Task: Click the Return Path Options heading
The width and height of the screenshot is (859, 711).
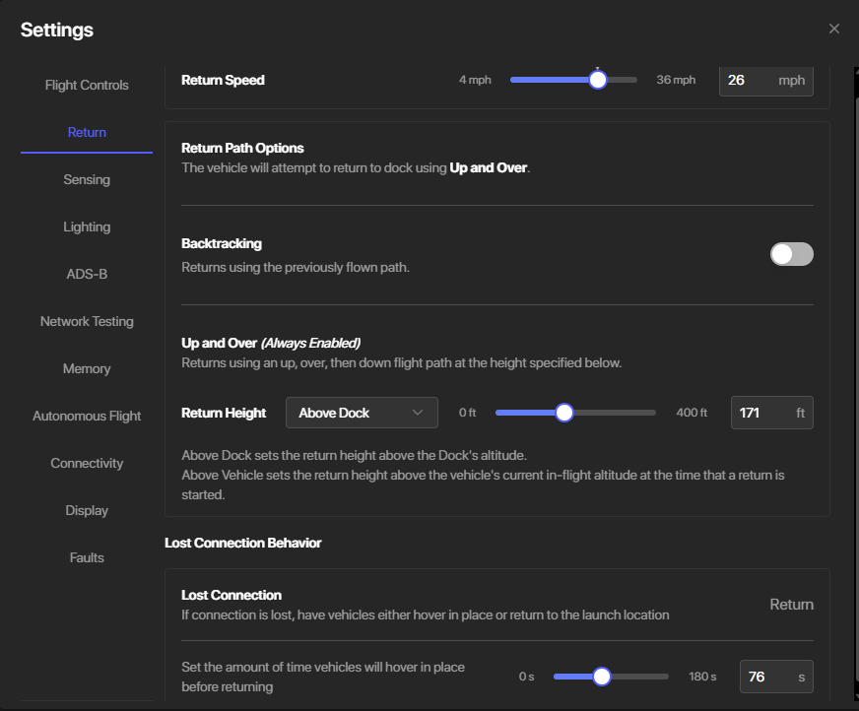Action: coord(242,148)
